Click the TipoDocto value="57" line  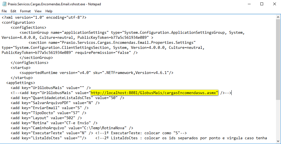tap(49, 113)
